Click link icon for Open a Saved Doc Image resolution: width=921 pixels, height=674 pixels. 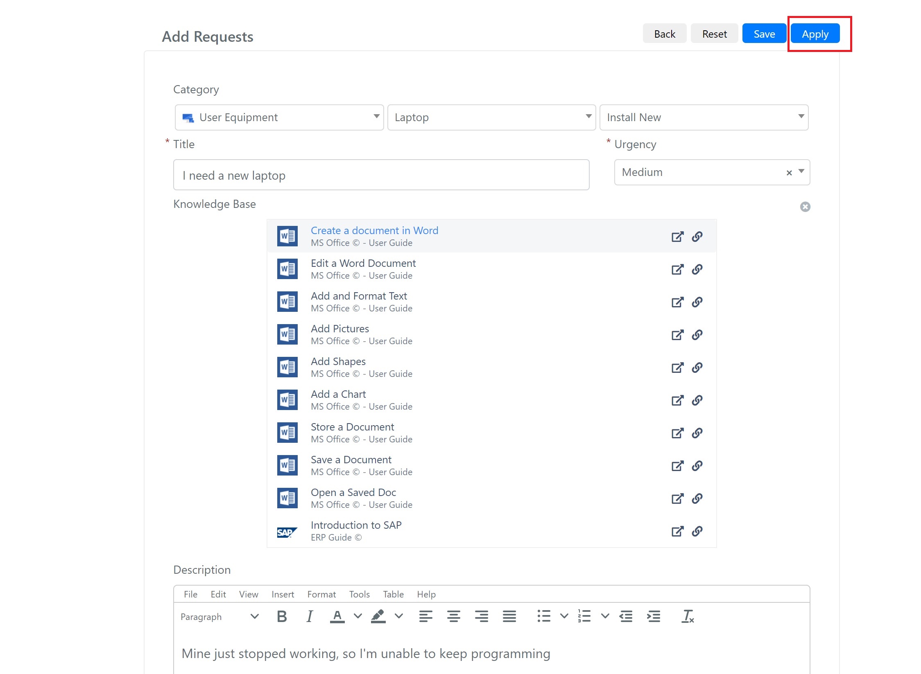click(x=697, y=498)
